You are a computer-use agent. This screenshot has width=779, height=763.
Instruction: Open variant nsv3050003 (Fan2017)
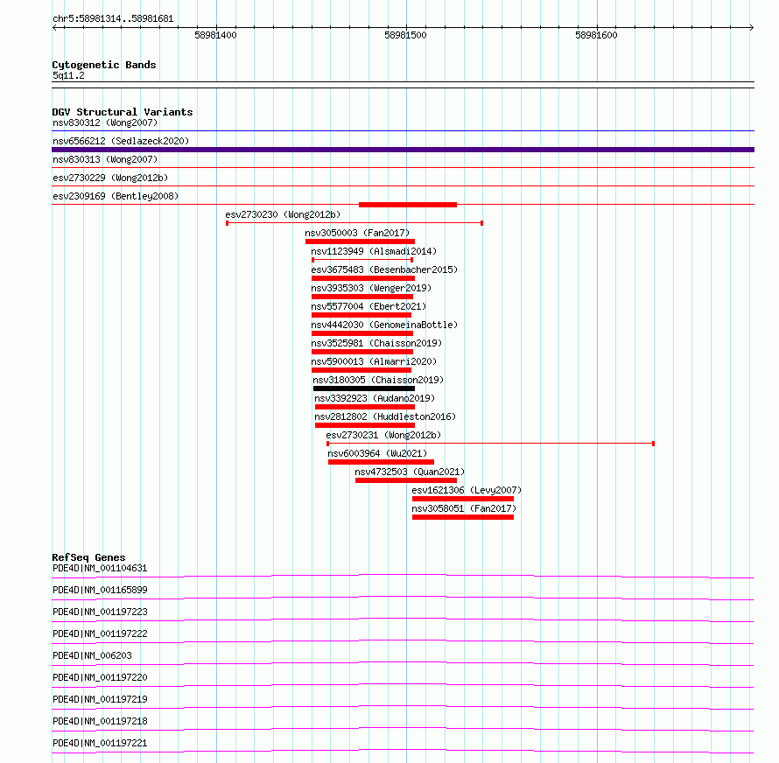pos(357,233)
